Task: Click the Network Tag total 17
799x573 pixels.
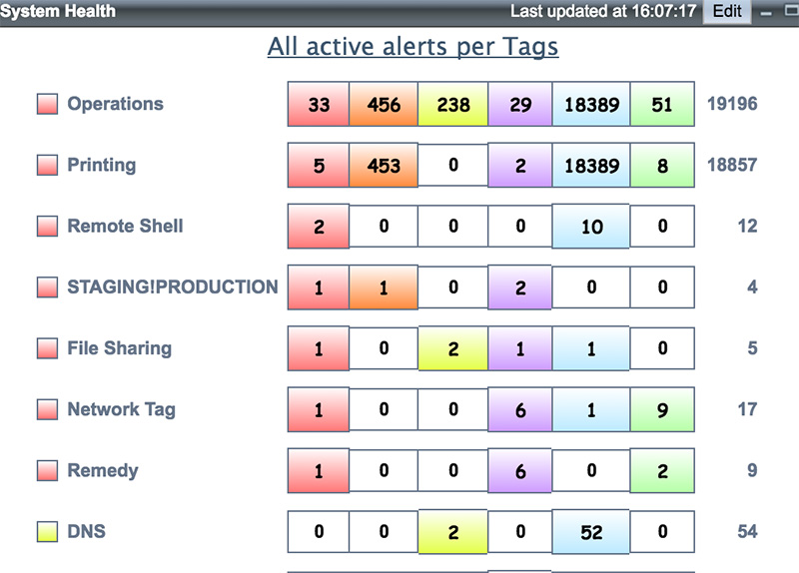Action: click(x=747, y=409)
